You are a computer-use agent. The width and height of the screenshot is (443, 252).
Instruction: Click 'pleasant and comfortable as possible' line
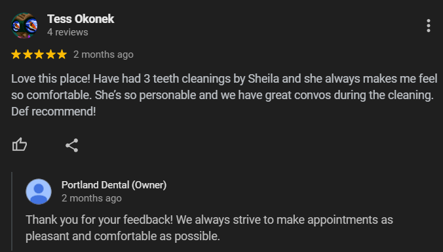click(x=123, y=236)
